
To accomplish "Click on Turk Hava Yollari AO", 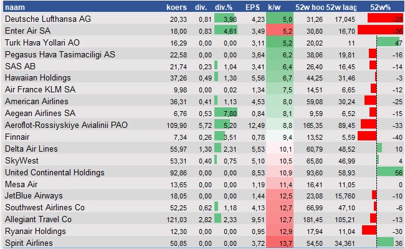I will 42,42.
